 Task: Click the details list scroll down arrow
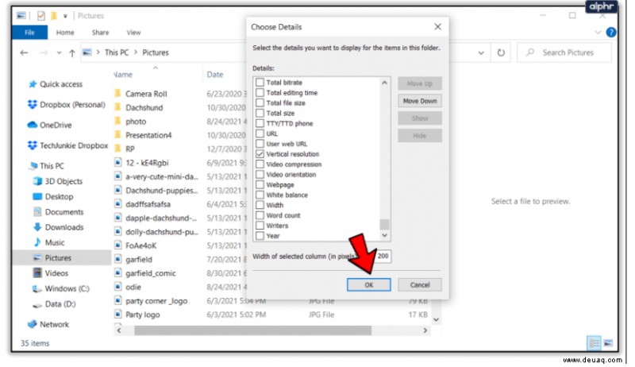[385, 235]
